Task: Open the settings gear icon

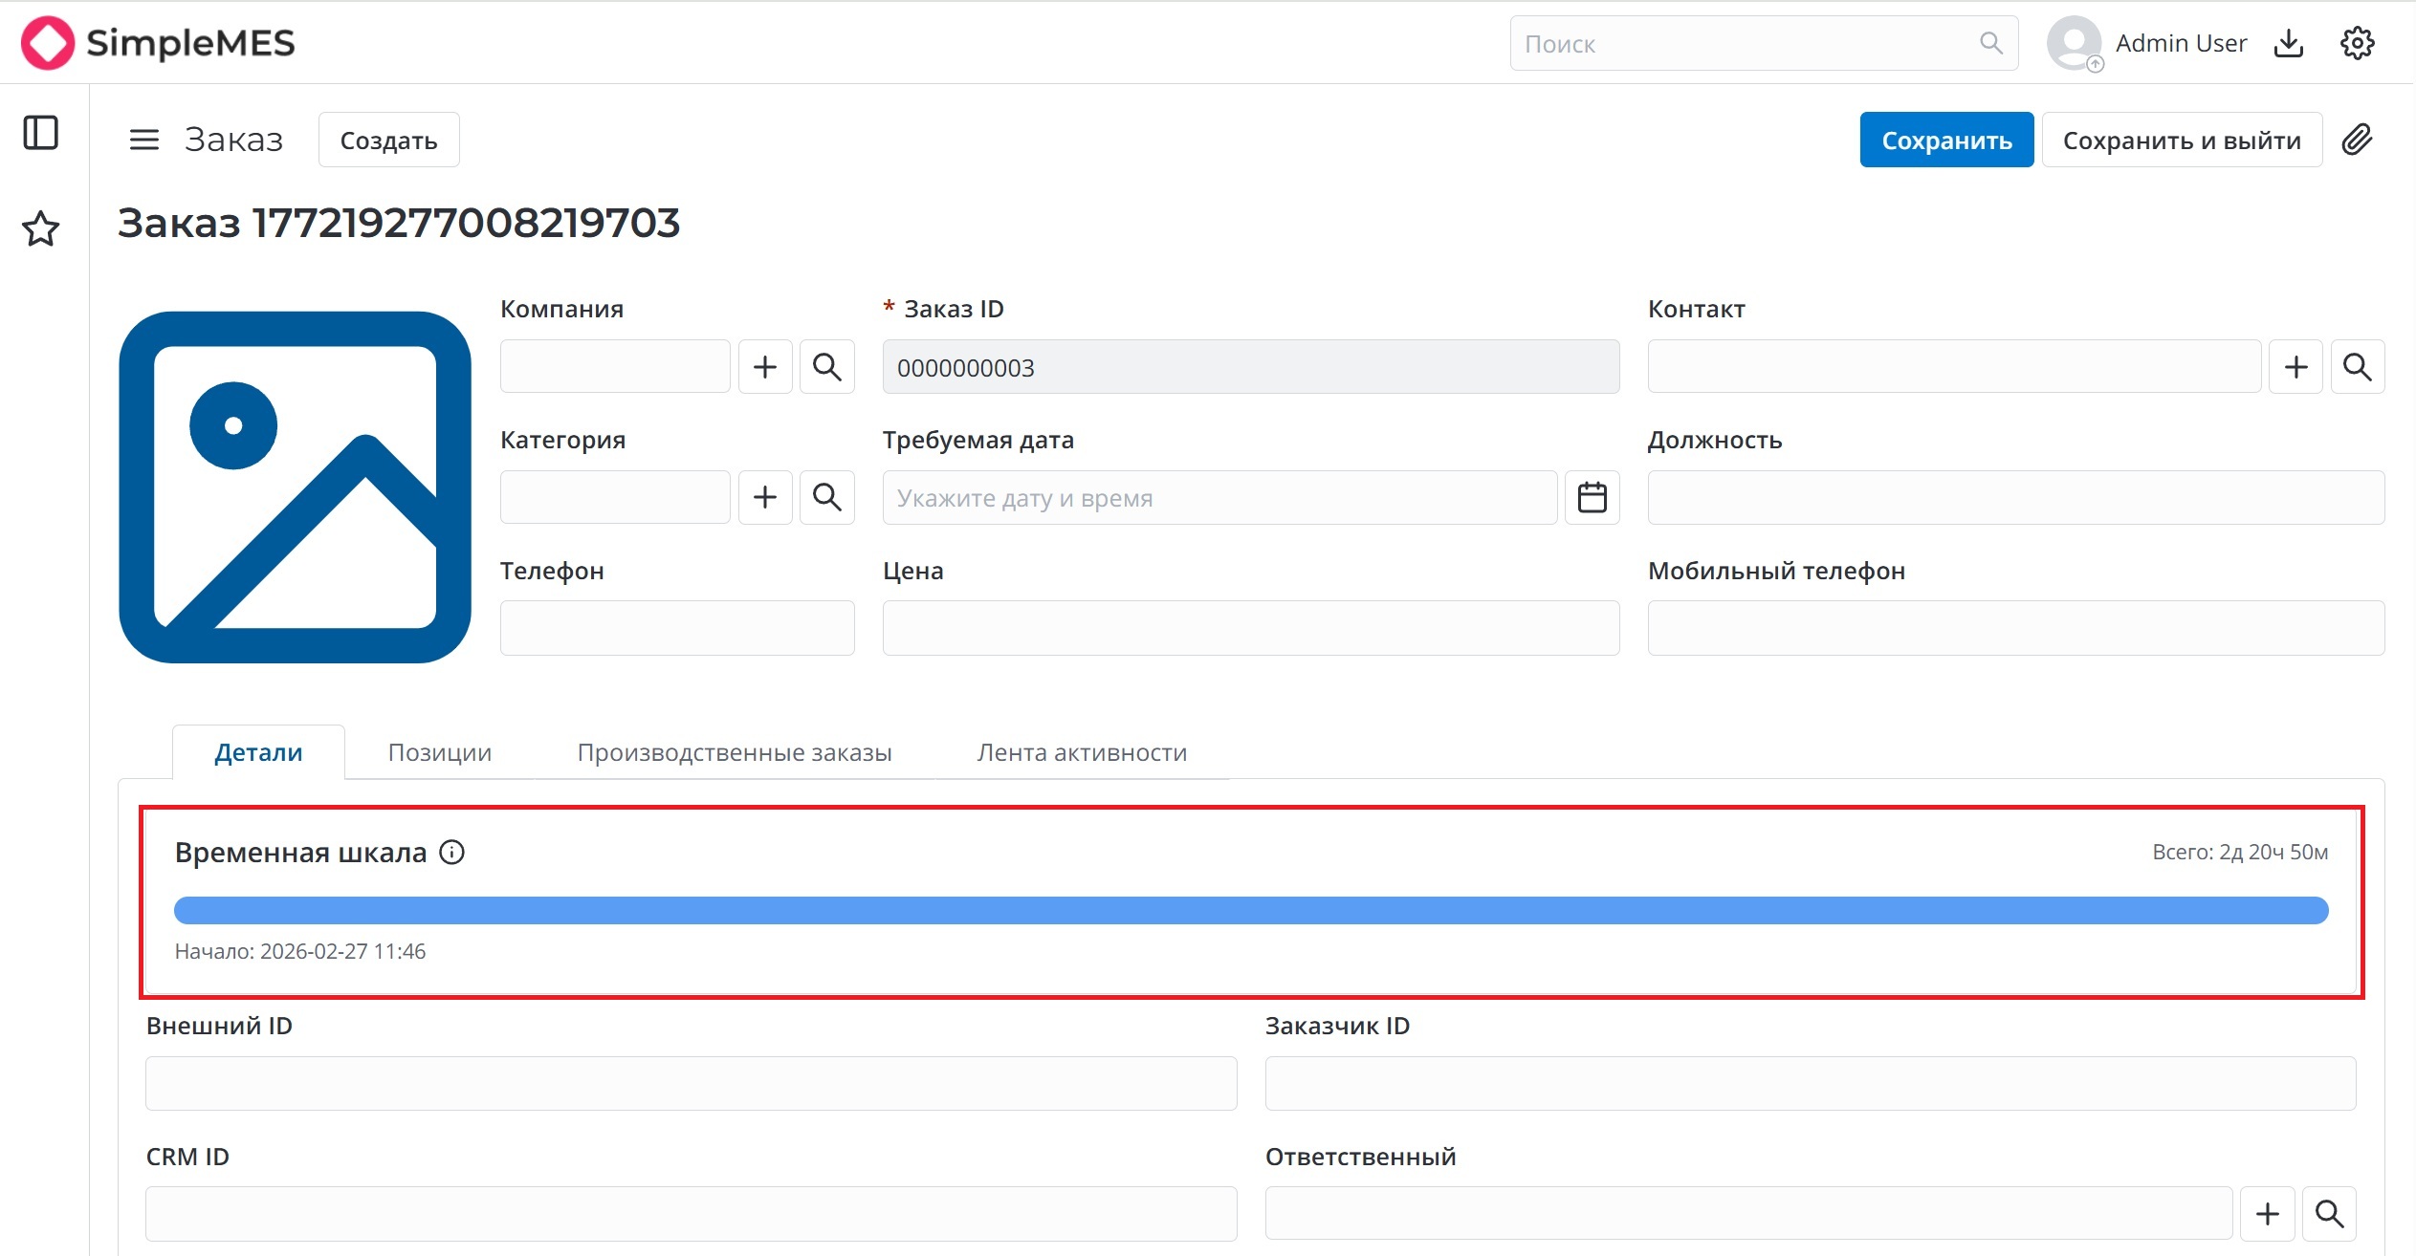Action: point(2357,43)
